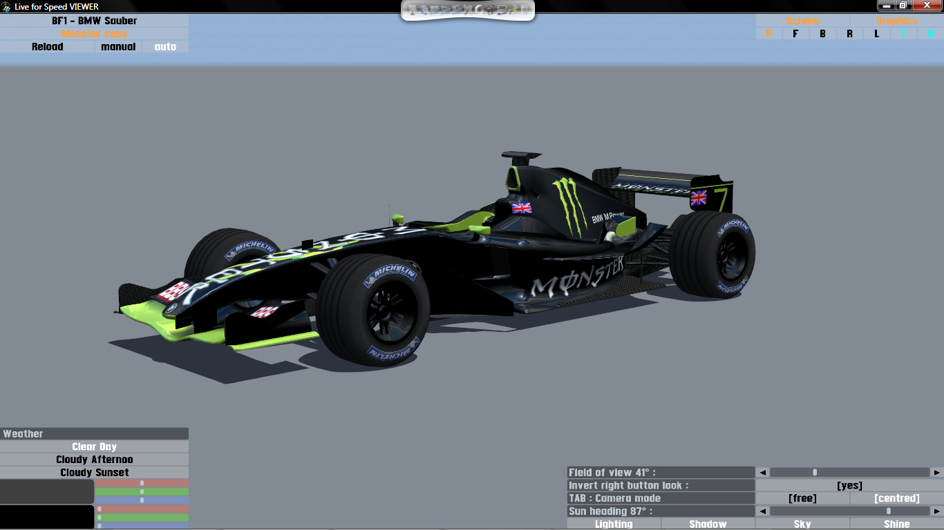Click the Sun heading 87° label
Viewport: 944px width, 530px height.
pyautogui.click(x=661, y=511)
